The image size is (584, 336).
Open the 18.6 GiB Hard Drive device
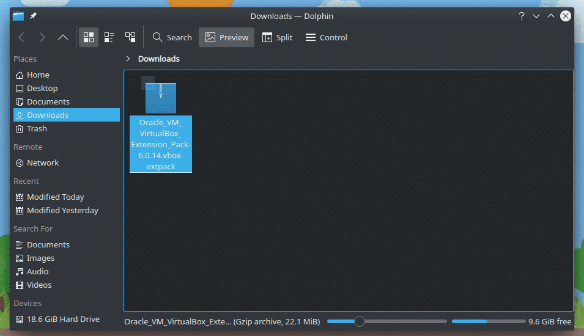[x=67, y=319]
